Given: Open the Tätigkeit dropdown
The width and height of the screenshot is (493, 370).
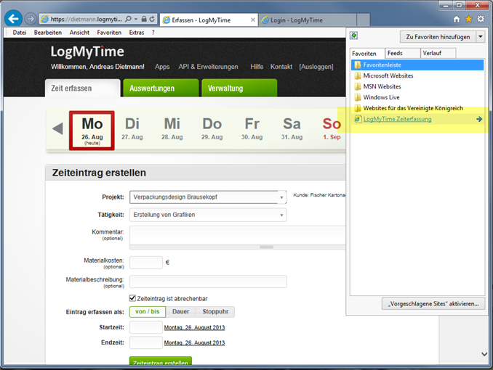Looking at the screenshot, I should pyautogui.click(x=208, y=215).
